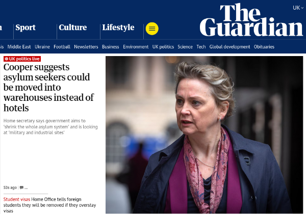Image resolution: width=306 pixels, height=214 pixels.
Task: Click the UK politics live badge
Action: (22, 59)
